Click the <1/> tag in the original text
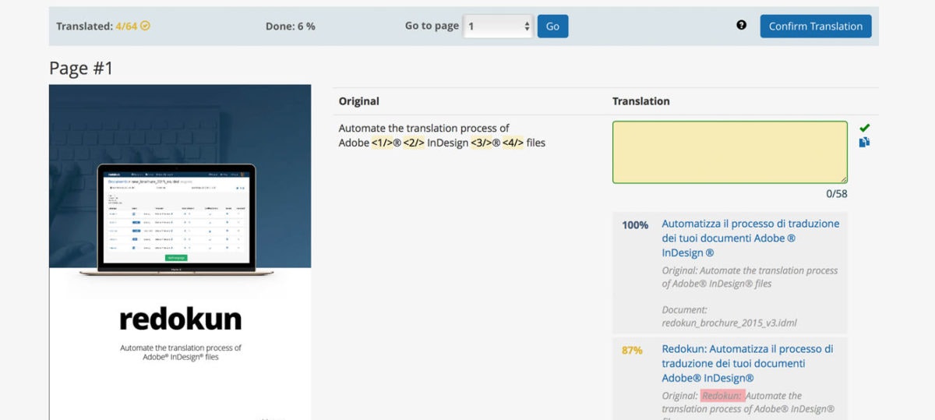935x420 pixels. point(383,143)
